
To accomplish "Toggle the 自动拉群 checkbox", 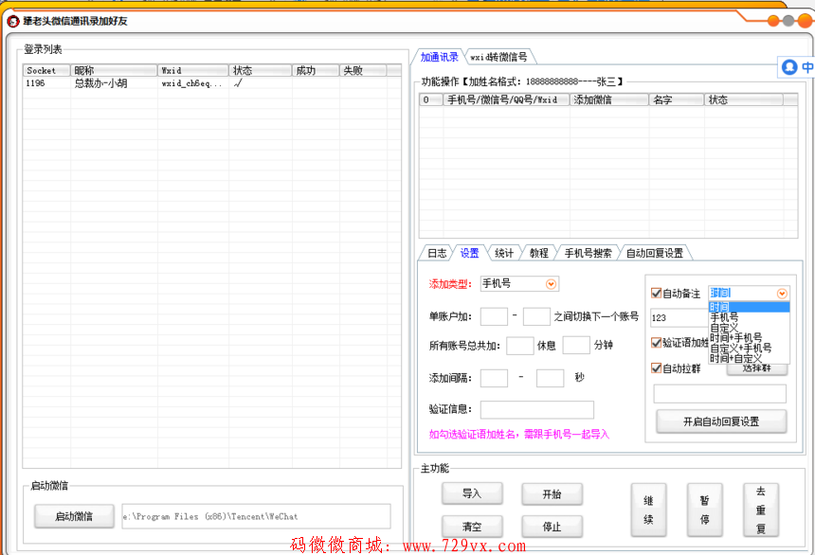I will click(656, 367).
